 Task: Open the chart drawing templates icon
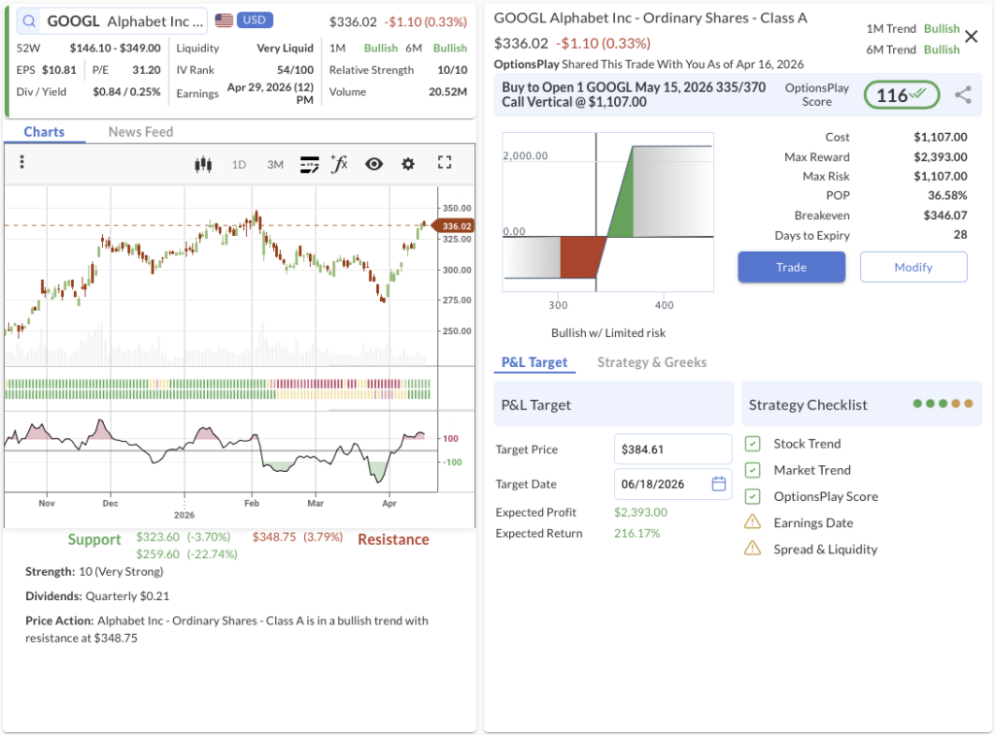pyautogui.click(x=310, y=164)
